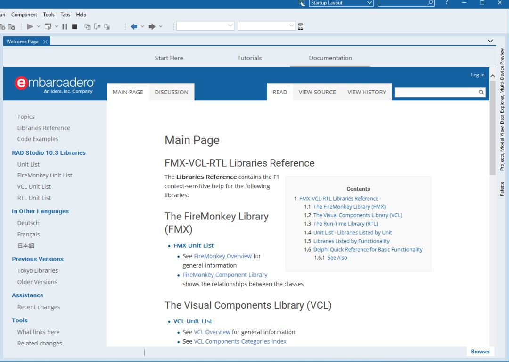Expand the Back history dropdown arrow

coord(142,26)
